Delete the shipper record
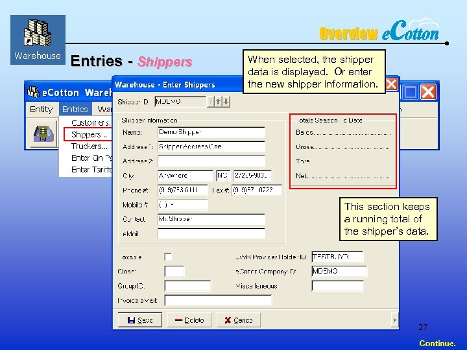Image resolution: width=467 pixels, height=350 pixels. point(189,320)
